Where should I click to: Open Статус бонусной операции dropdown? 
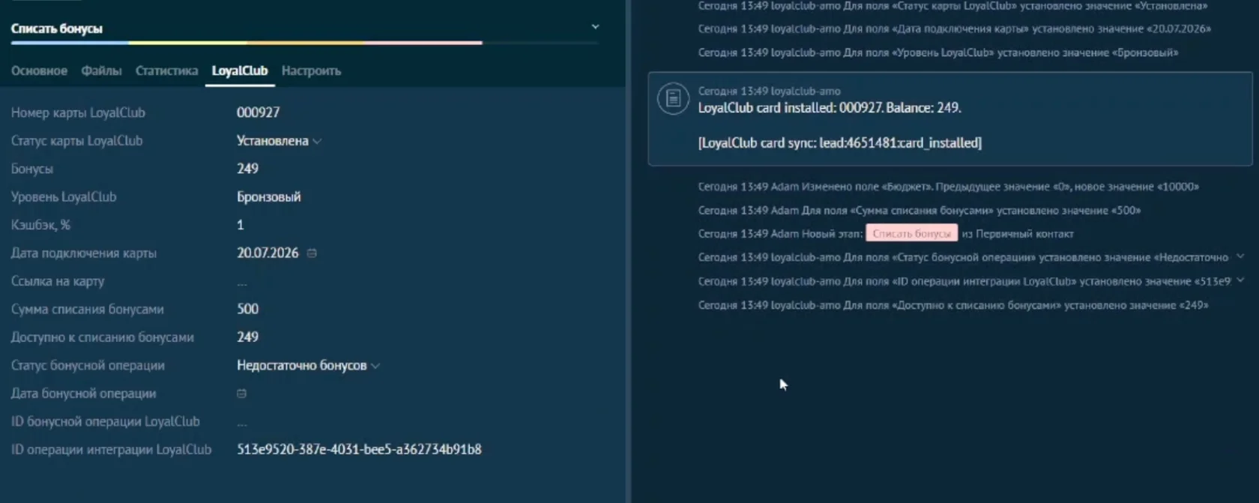(308, 366)
